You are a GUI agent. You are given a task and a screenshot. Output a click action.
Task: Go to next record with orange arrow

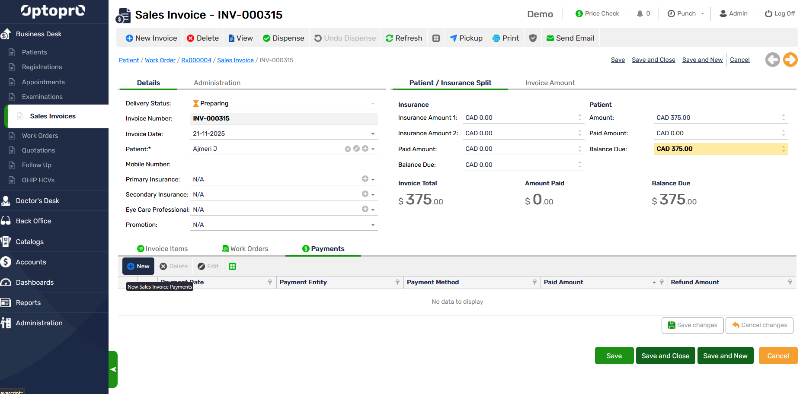pyautogui.click(x=790, y=60)
